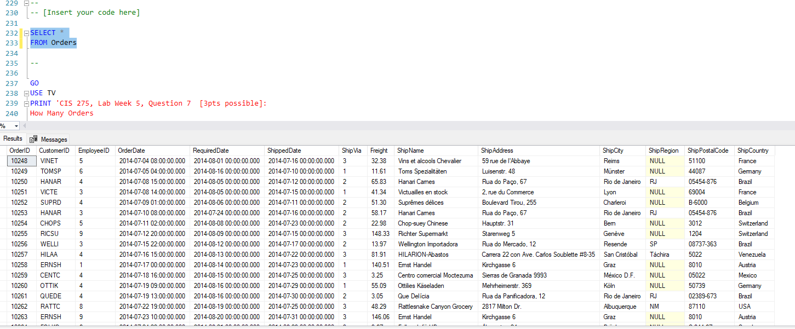
Task: Open the editor zoom percentage dropdown
Action: click(x=16, y=126)
